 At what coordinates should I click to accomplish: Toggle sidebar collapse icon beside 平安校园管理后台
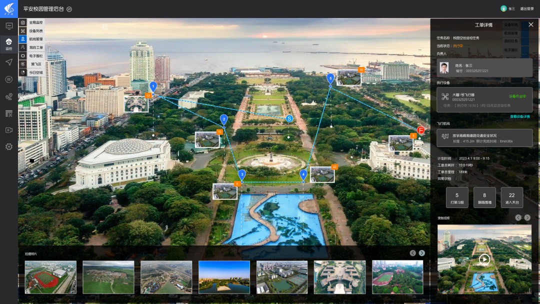coord(69,9)
